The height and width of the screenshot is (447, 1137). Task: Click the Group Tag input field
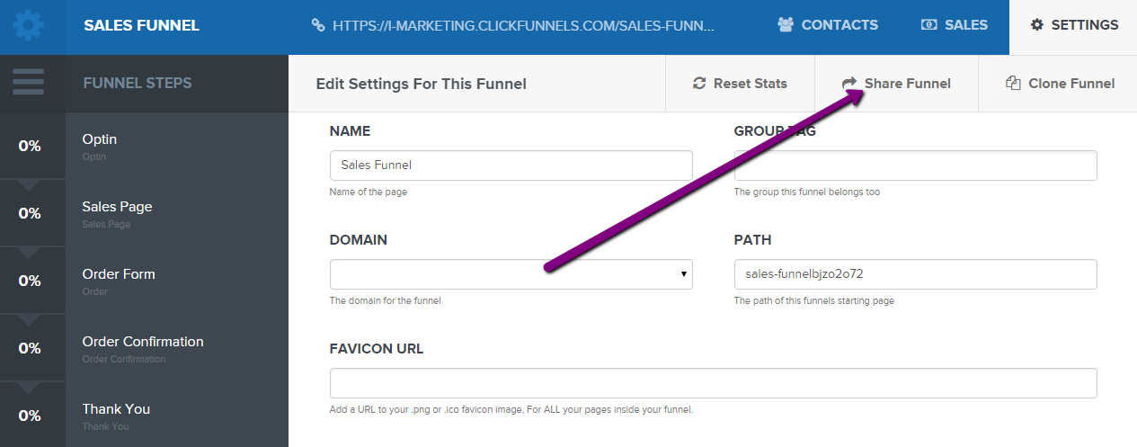(x=916, y=165)
